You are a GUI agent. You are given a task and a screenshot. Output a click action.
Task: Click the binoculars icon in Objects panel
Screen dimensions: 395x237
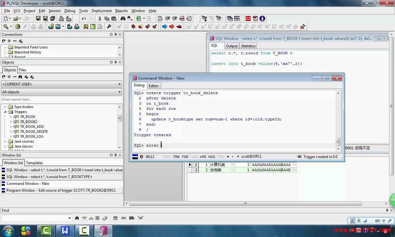point(20,77)
